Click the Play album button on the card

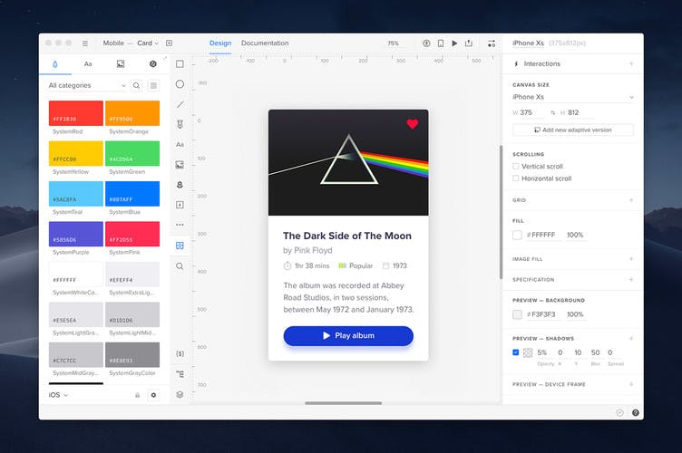[x=348, y=336]
